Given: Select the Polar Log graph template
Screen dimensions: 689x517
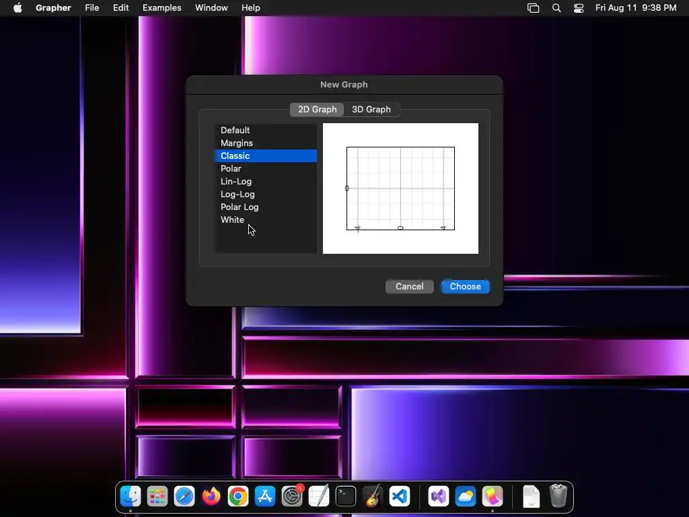Looking at the screenshot, I should tap(265, 207).
